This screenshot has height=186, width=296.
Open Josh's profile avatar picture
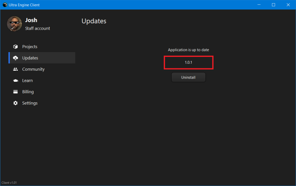14,24
